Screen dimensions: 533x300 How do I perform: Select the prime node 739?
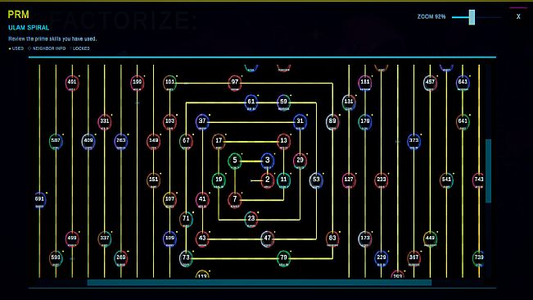click(479, 258)
